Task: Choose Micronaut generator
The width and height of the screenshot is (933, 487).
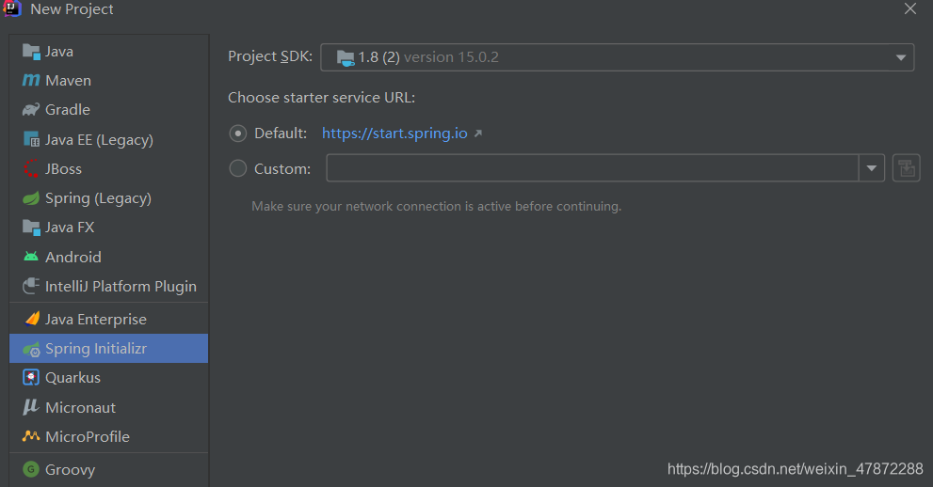Action: pos(109,407)
